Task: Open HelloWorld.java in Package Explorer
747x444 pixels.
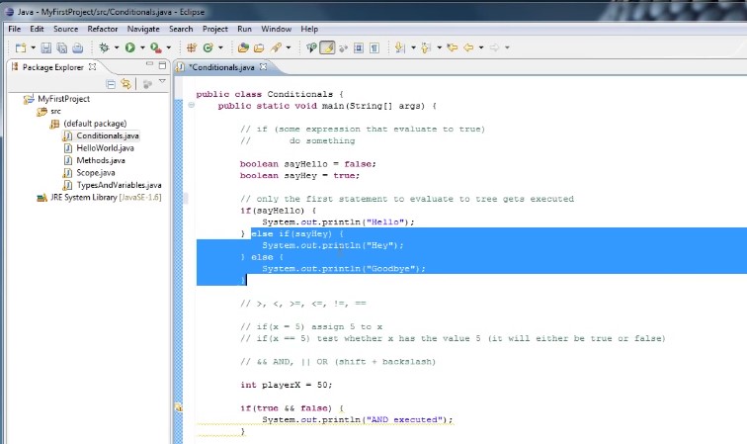Action: click(104, 147)
